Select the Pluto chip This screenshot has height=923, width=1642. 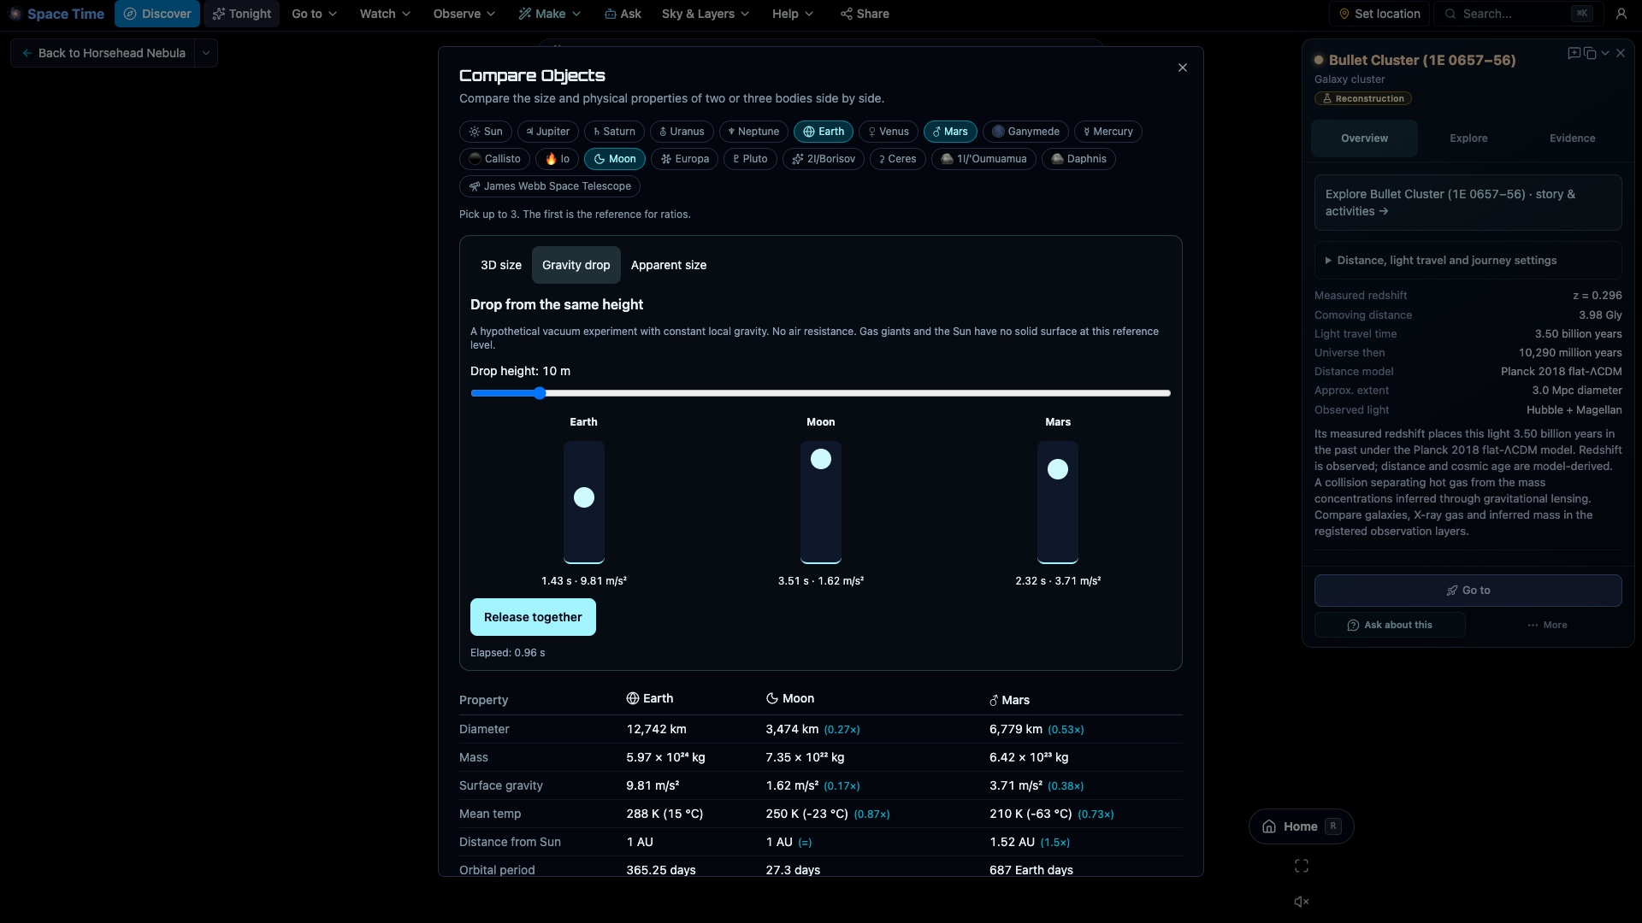pyautogui.click(x=750, y=159)
